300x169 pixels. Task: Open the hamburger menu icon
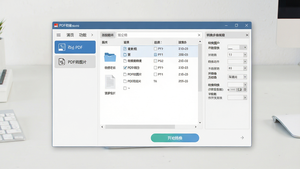tap(59, 35)
